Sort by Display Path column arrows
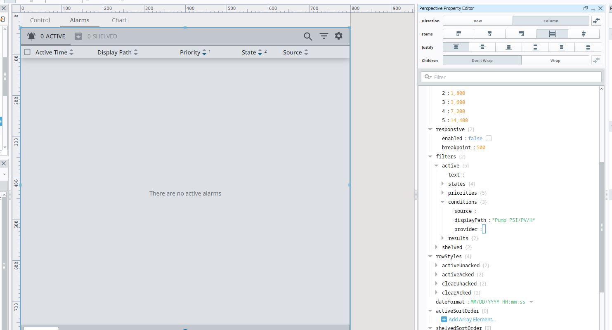Screen dimensions: 612x330 (136, 52)
